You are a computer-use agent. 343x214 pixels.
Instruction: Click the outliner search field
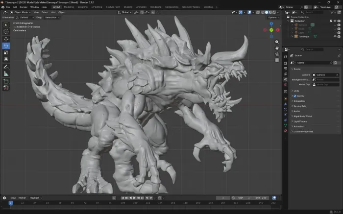pos(312,12)
